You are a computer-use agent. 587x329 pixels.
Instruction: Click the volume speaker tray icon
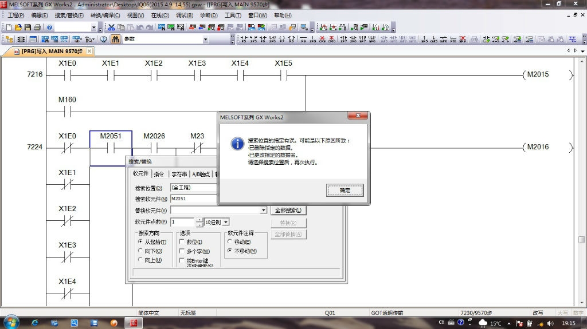[x=550, y=323]
